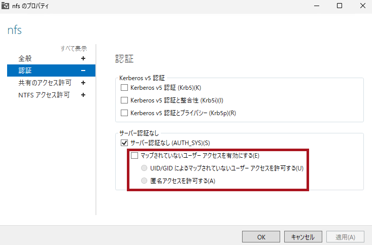The width and height of the screenshot is (372, 245).
Task: Click the キャンセル button
Action: tap(303, 237)
